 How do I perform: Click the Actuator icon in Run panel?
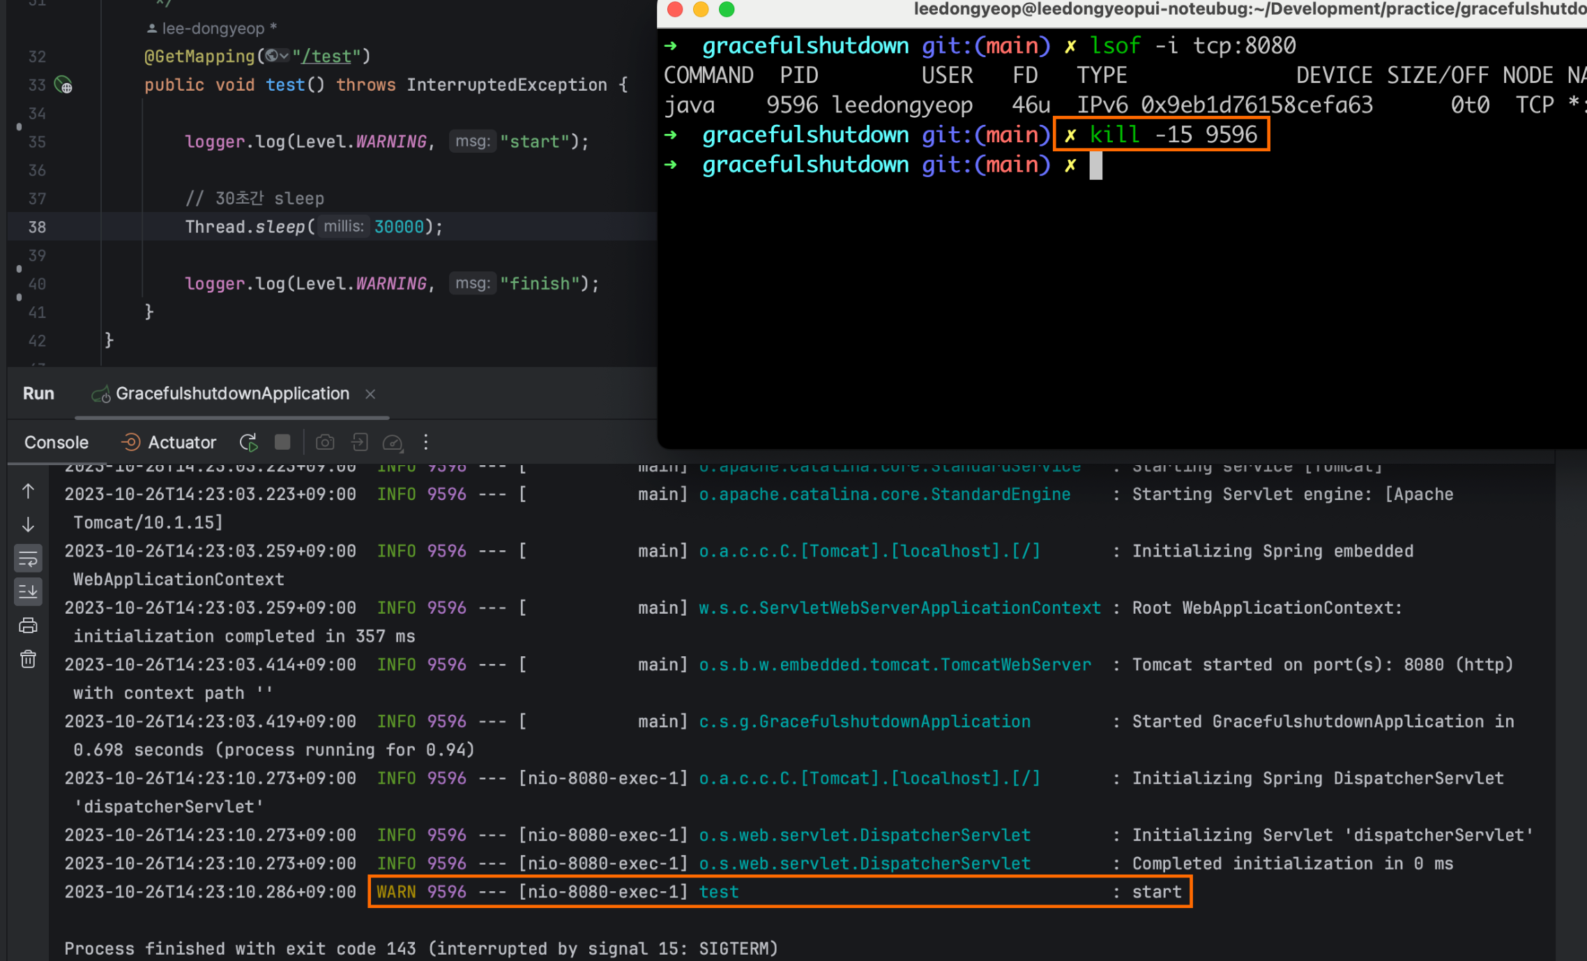[x=130, y=442]
